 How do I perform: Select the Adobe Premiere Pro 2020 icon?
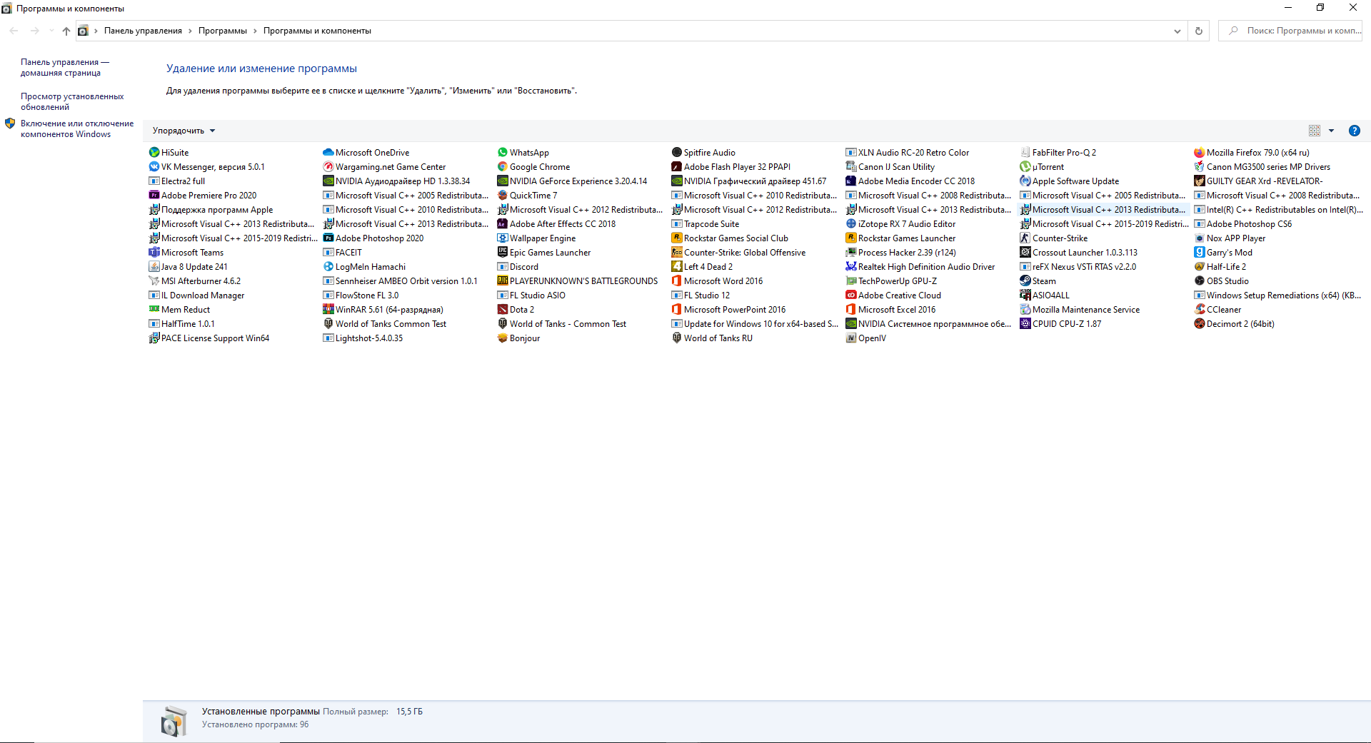[x=154, y=195]
